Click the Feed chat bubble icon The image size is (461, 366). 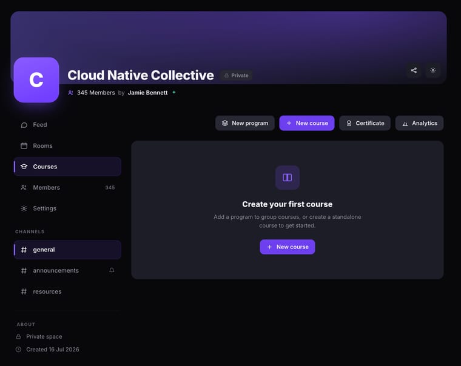pyautogui.click(x=24, y=125)
